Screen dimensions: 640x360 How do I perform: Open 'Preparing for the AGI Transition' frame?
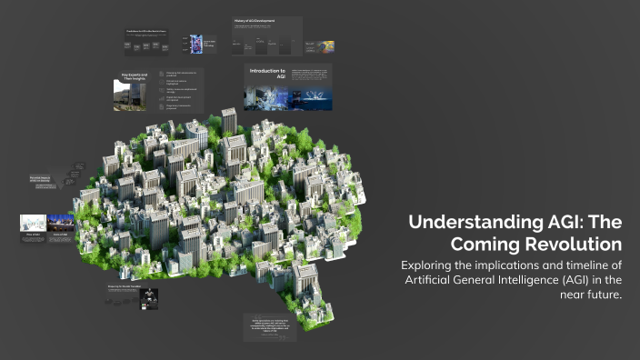(132, 296)
